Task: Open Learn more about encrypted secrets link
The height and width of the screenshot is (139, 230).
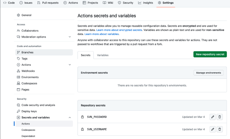Action: coord(119,30)
